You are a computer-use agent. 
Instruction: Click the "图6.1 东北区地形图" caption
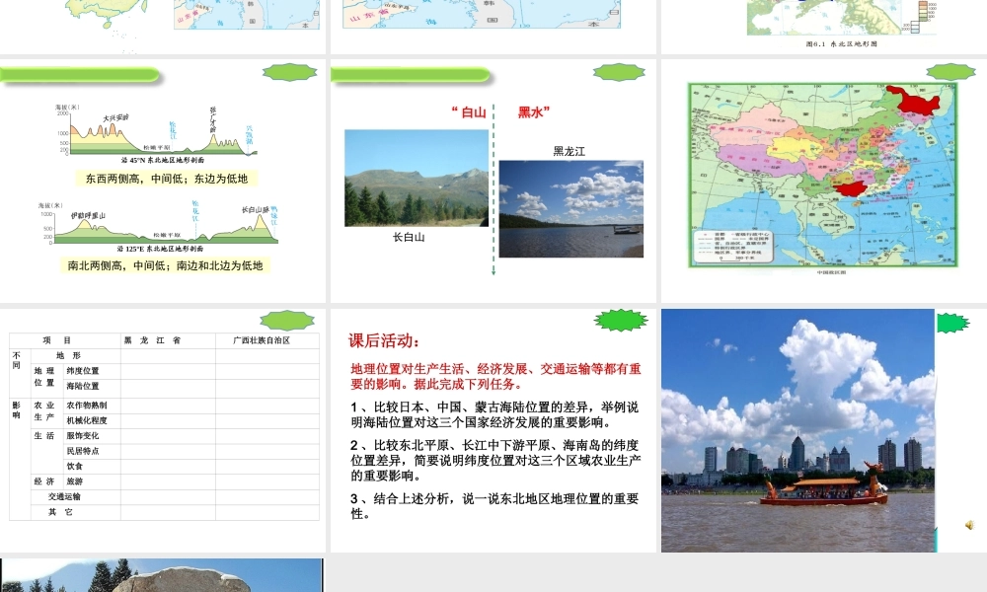tap(842, 44)
